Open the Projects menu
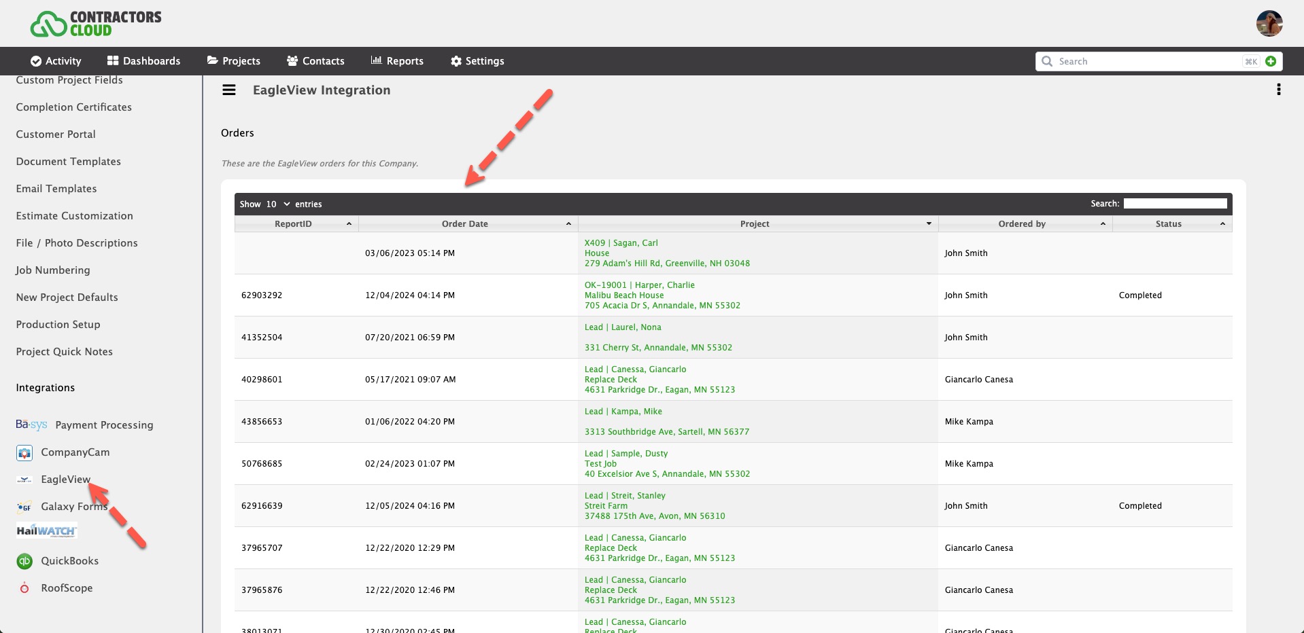Viewport: 1304px width, 633px height. [233, 61]
